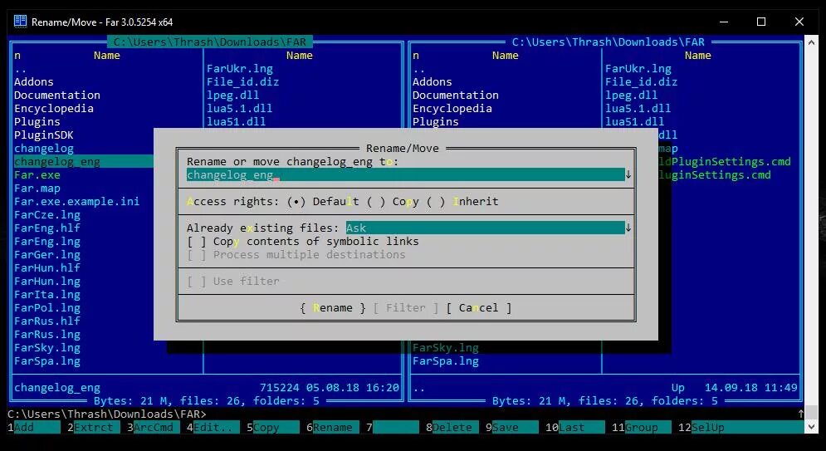
Task: Select PluginSDK folder in left panel
Action: coord(44,135)
